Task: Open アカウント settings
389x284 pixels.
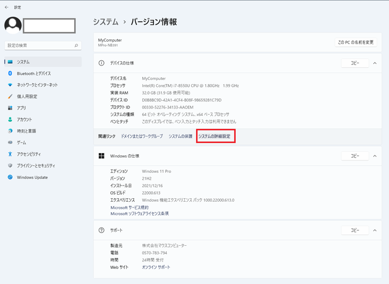Action: coord(24,119)
